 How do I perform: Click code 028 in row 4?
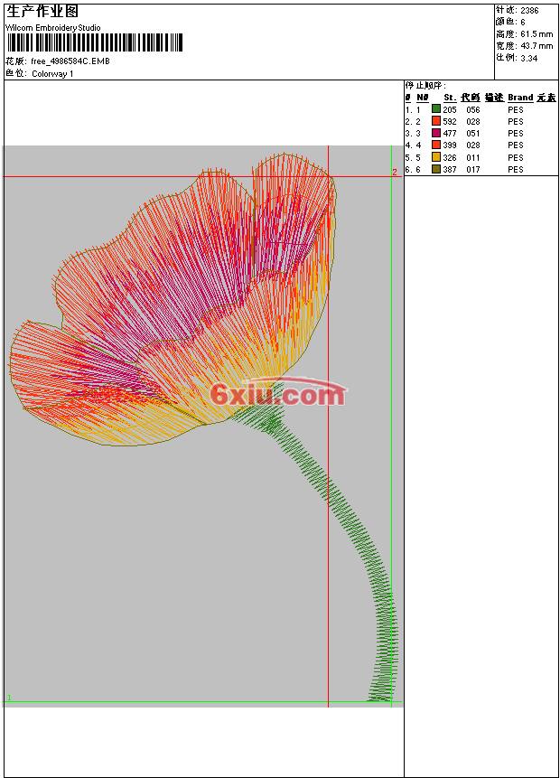pyautogui.click(x=473, y=145)
